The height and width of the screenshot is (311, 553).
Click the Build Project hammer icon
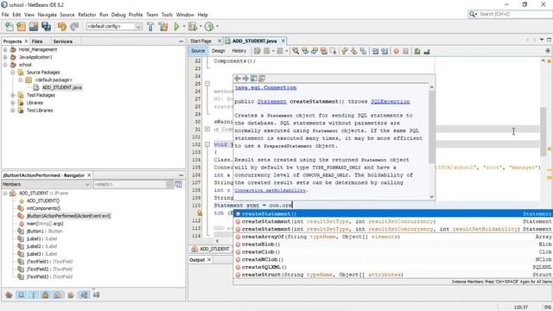point(150,27)
